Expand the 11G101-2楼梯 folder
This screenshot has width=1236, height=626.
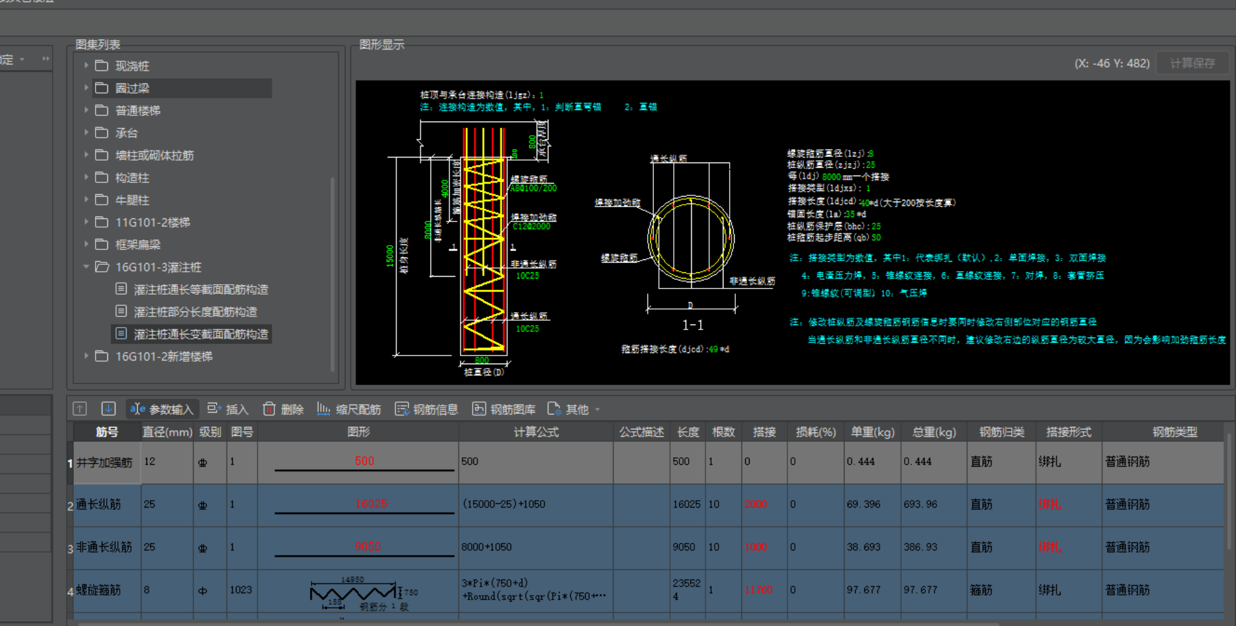86,221
